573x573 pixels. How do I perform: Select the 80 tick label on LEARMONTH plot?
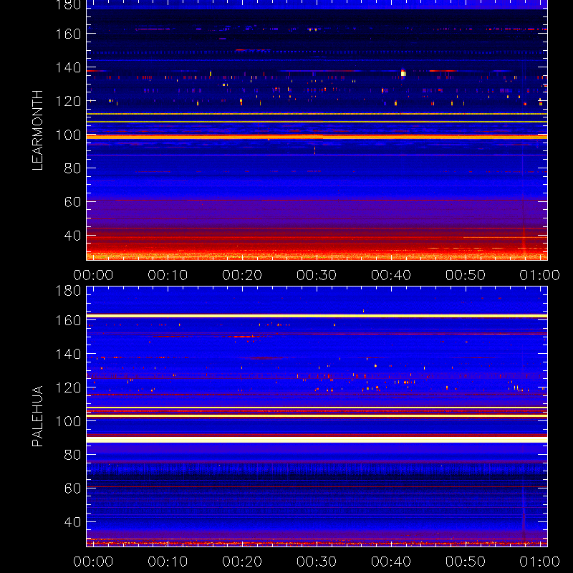(x=72, y=168)
